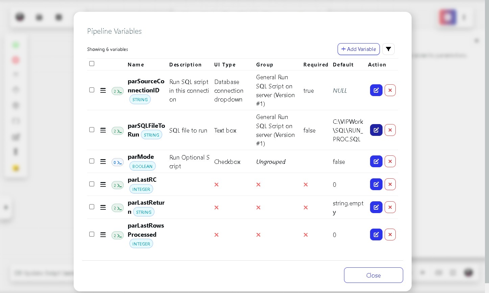The width and height of the screenshot is (489, 293).
Task: Click the parLastRC script type icon
Action: (118, 185)
